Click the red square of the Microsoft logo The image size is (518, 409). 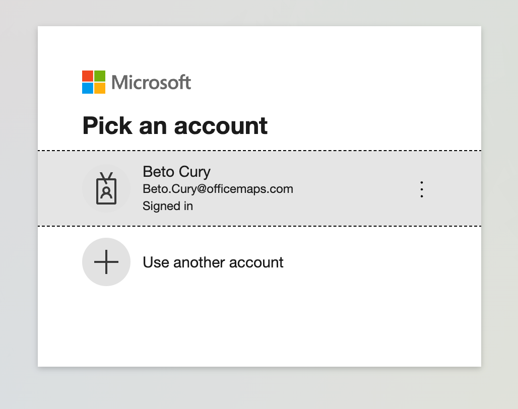pos(88,76)
